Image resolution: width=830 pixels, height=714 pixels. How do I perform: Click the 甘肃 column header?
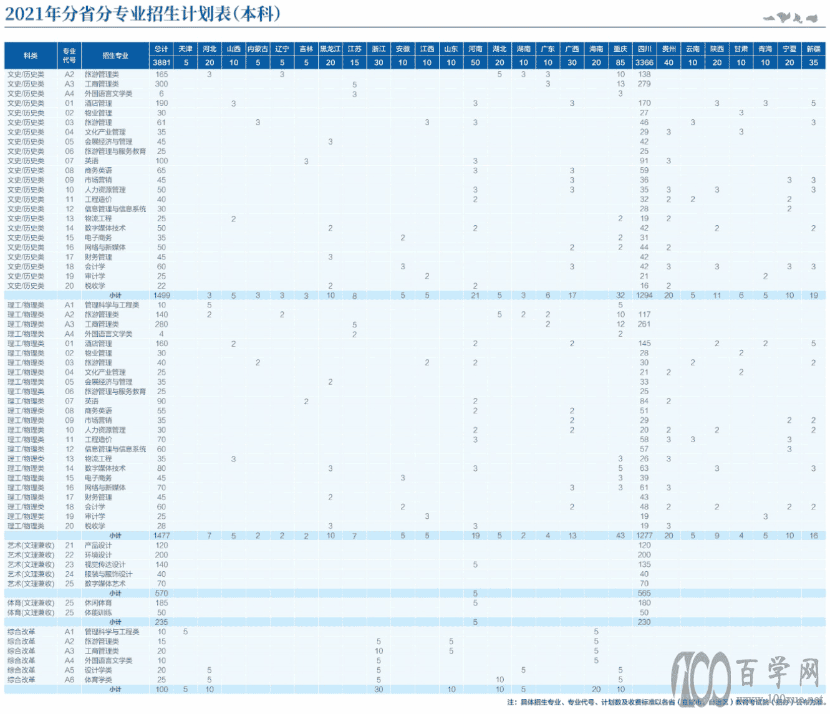tap(741, 49)
